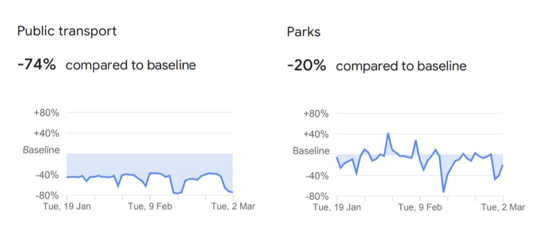Click "compared to baseline" beside -20%
The height and width of the screenshot is (232, 556).
pyautogui.click(x=401, y=66)
